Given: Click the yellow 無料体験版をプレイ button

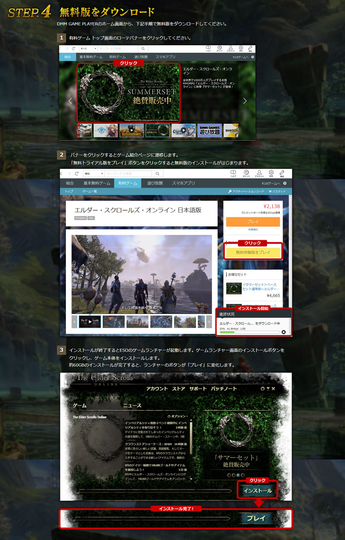Looking at the screenshot, I should [253, 252].
